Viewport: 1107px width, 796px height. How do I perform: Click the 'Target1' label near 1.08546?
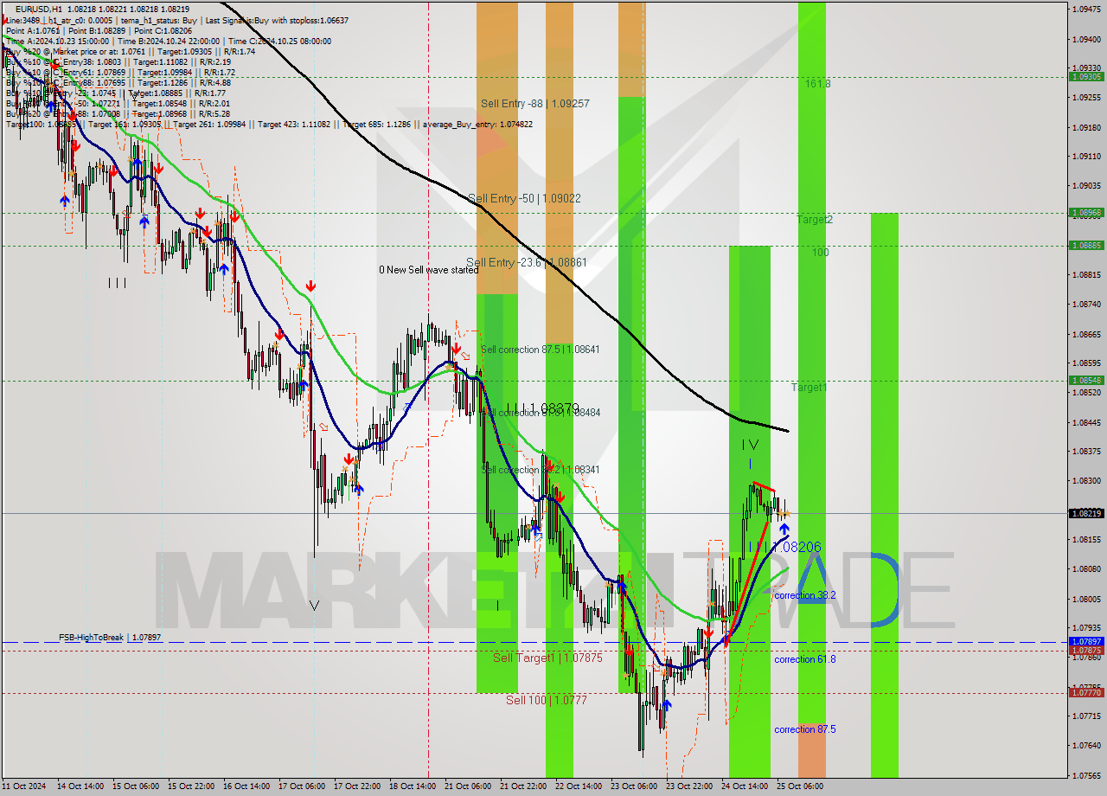coord(809,388)
